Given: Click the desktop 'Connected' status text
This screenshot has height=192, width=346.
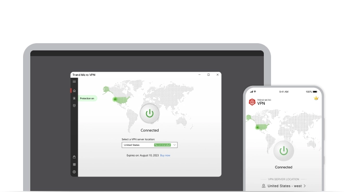Looking at the screenshot, I should pyautogui.click(x=149, y=130).
